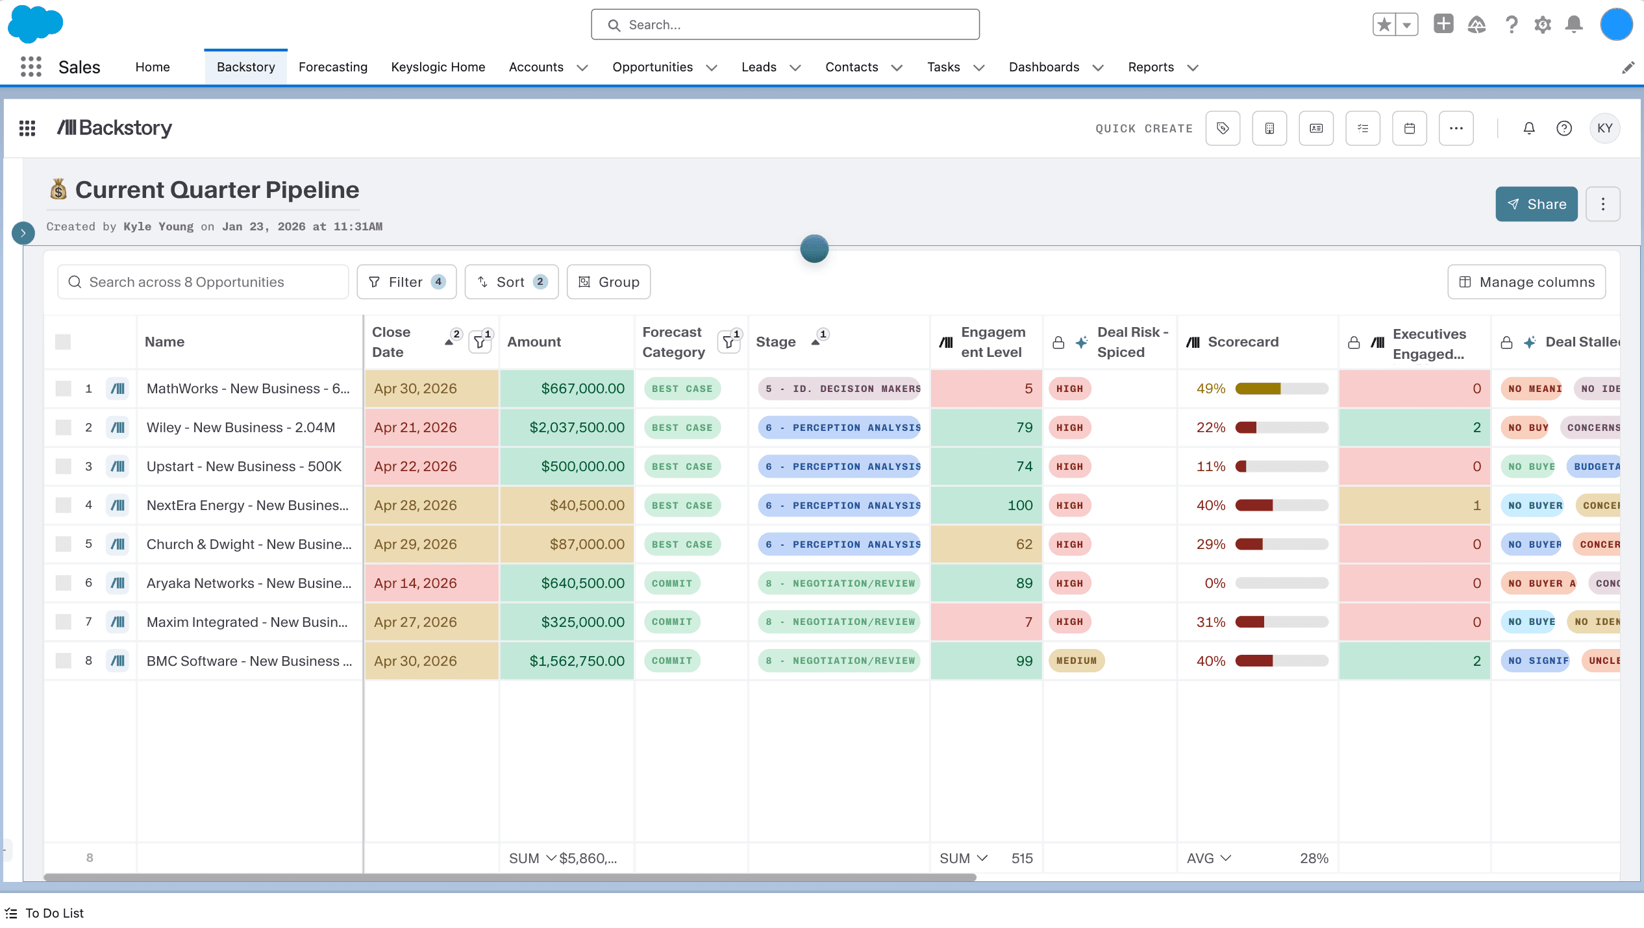
Task: Quick create a task checklist icon
Action: [1363, 128]
